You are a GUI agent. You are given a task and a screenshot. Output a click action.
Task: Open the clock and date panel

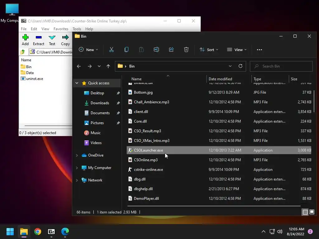[295, 232]
